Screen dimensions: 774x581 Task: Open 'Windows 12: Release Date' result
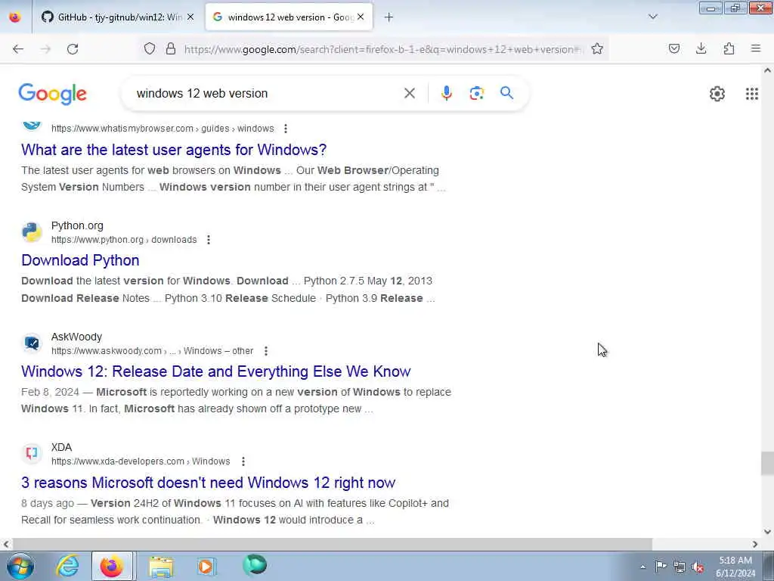[215, 371]
